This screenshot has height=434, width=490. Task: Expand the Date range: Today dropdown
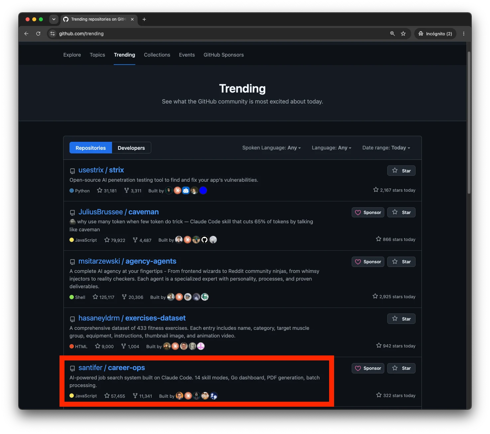coord(386,148)
